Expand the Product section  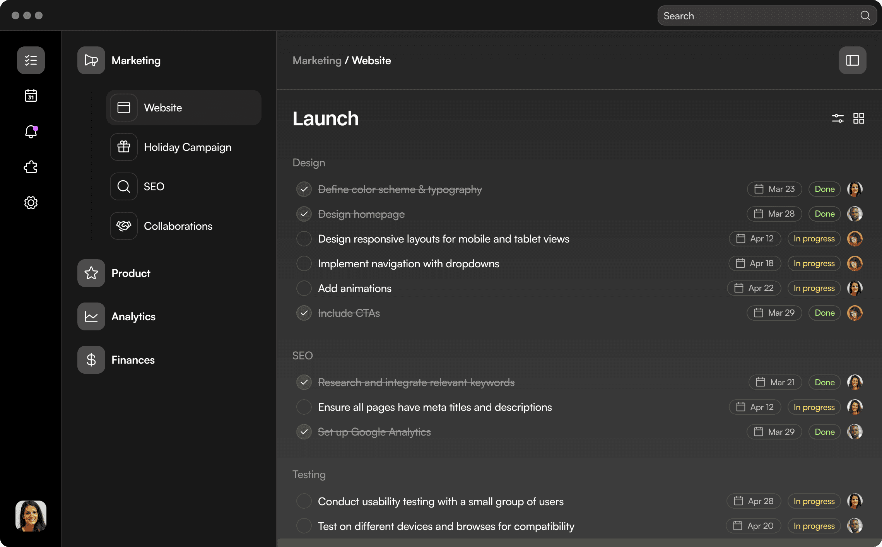pos(131,273)
